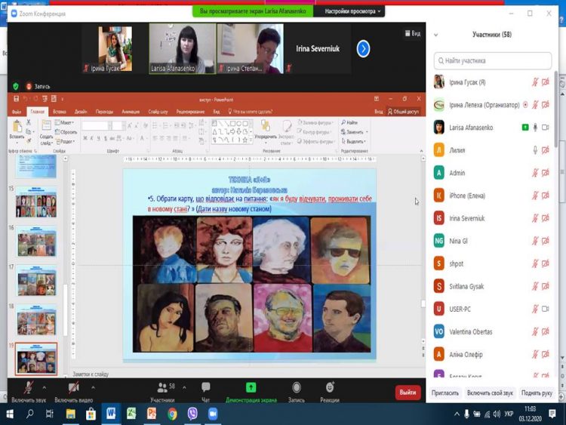
Task: Open Microsoft Store from taskbar
Action: pos(91,414)
